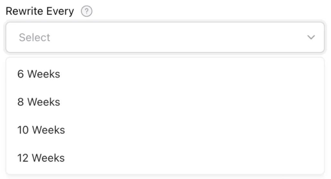Click the Rewrite Every label
Viewport: 331px width, 179px height.
click(40, 11)
